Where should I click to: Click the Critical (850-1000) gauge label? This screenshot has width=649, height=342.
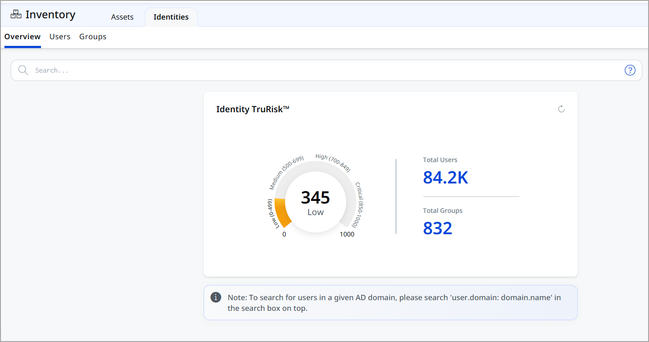[360, 205]
